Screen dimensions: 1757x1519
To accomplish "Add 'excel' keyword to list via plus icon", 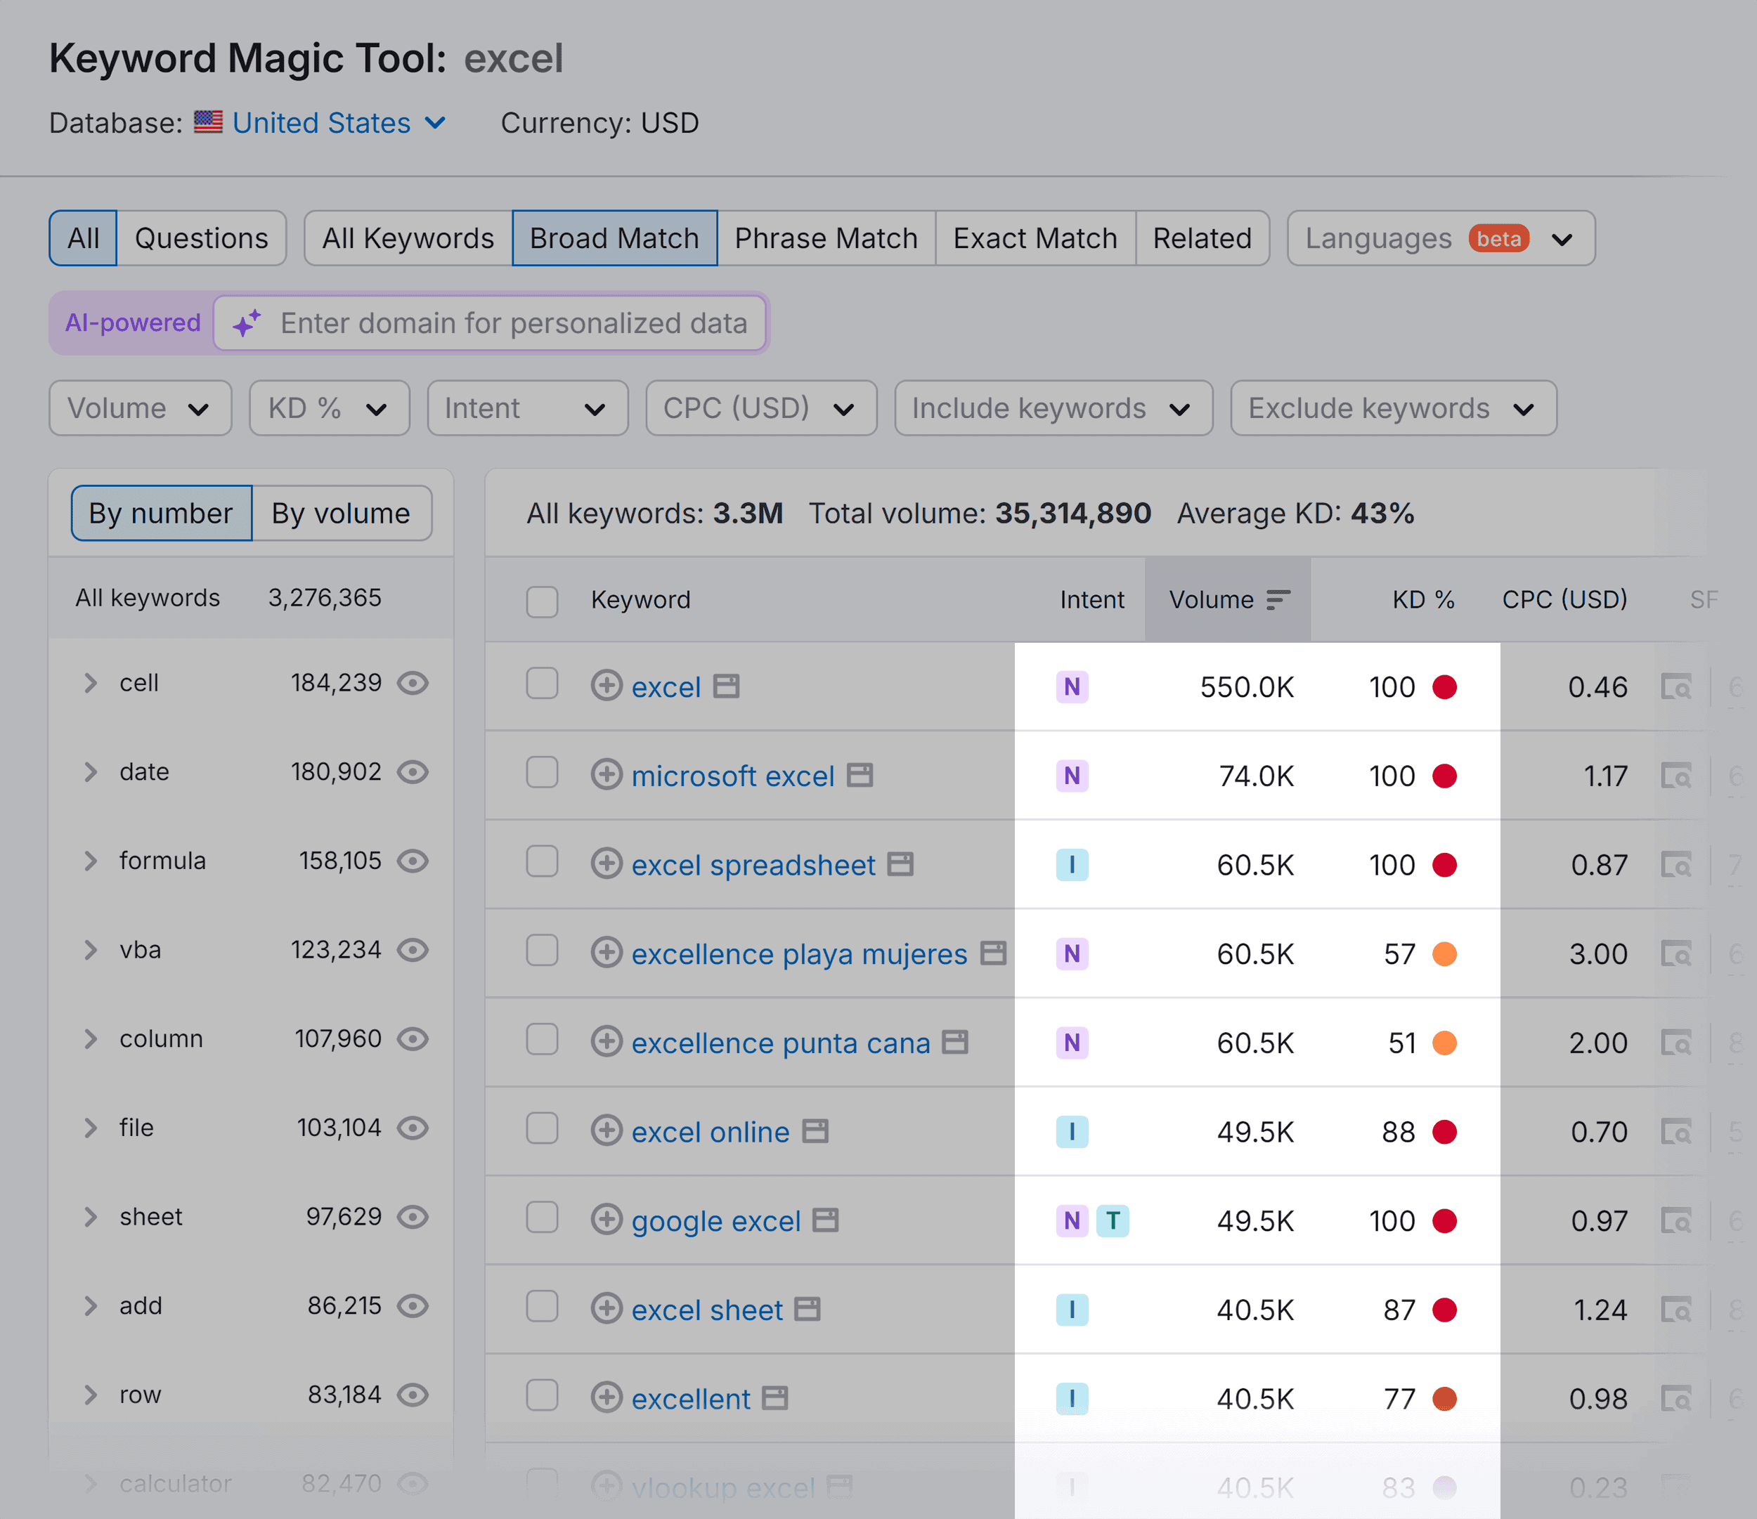I will [607, 686].
